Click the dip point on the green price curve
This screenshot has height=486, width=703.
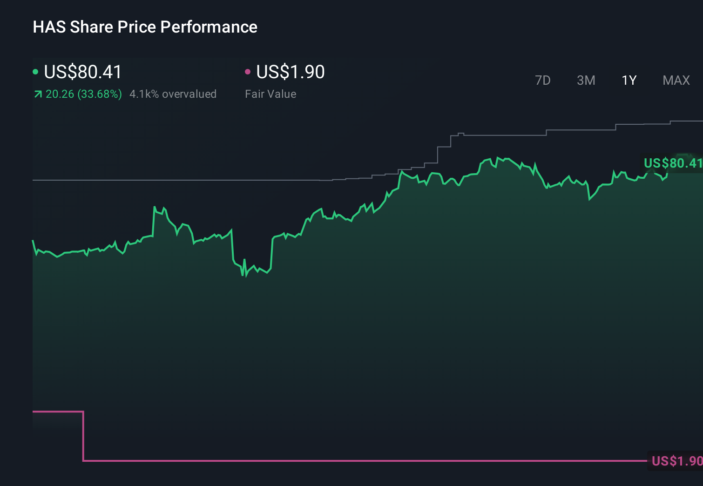244,276
